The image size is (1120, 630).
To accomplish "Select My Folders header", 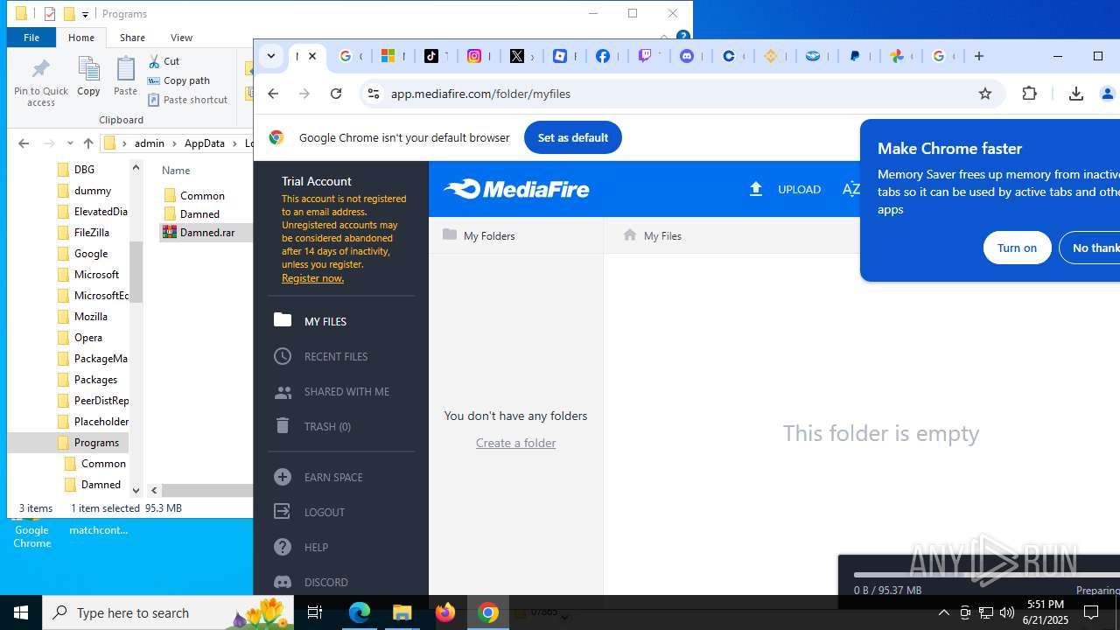I will tap(479, 235).
